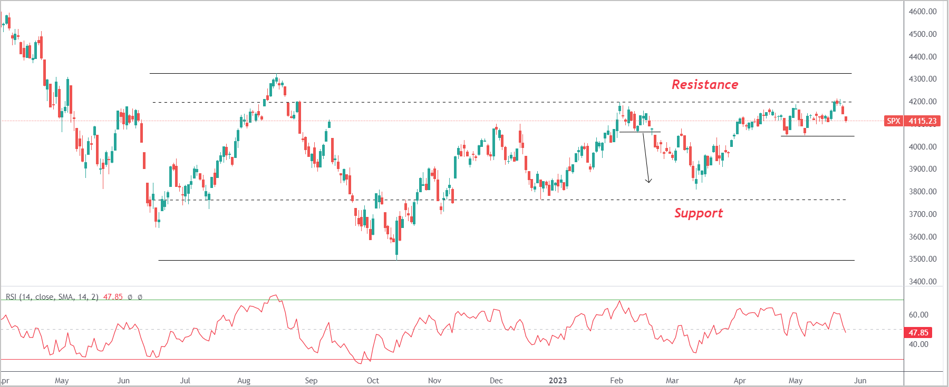
Task: Click the Aug label on time axis
Action: tap(244, 380)
